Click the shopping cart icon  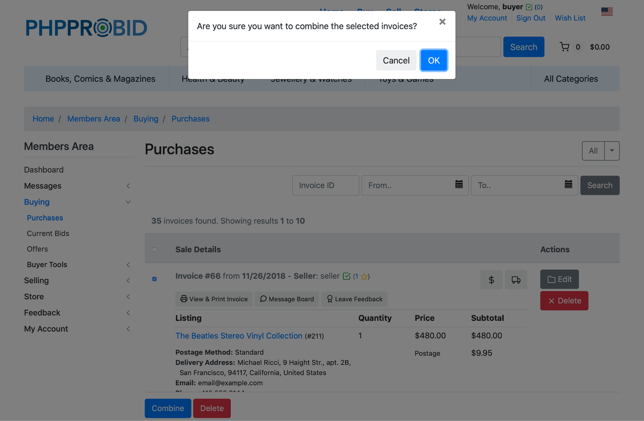pos(564,47)
